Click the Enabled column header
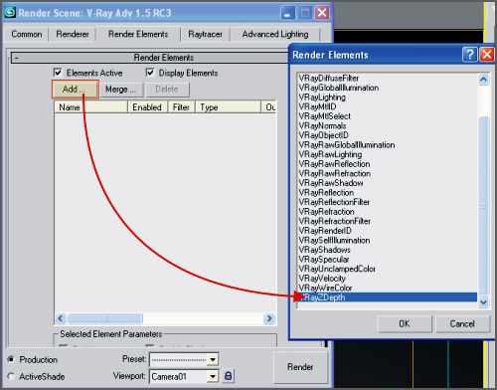Screen dimensions: 497x390 (147, 107)
